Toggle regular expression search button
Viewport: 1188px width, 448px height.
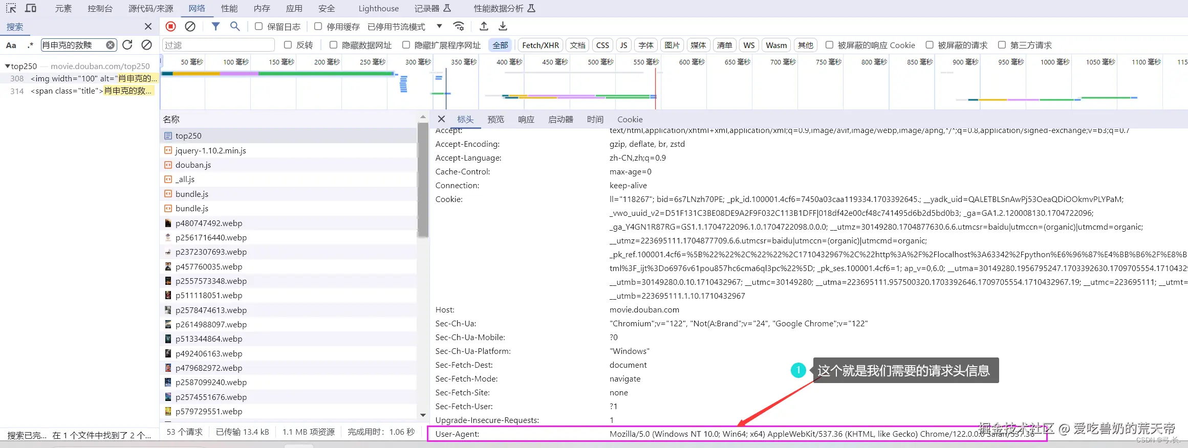[31, 45]
